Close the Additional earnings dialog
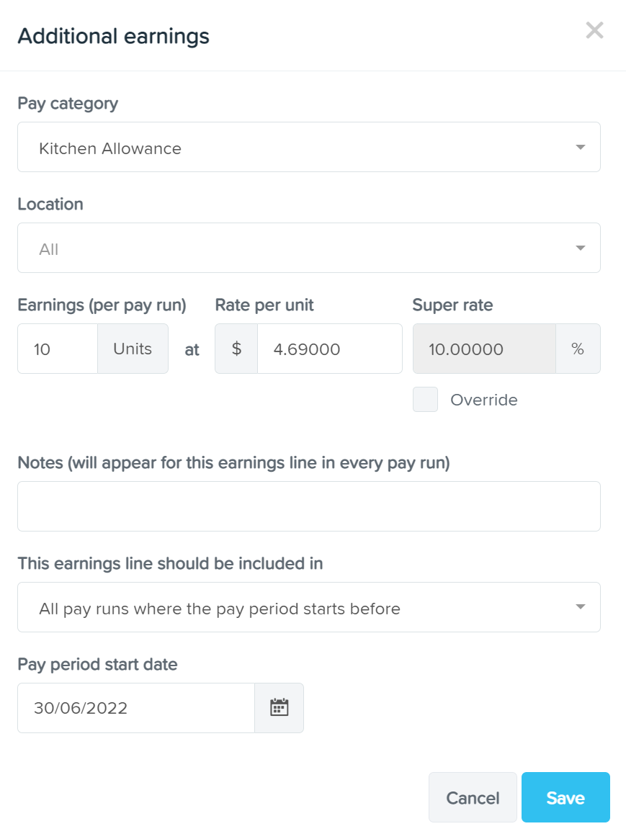 (x=594, y=31)
